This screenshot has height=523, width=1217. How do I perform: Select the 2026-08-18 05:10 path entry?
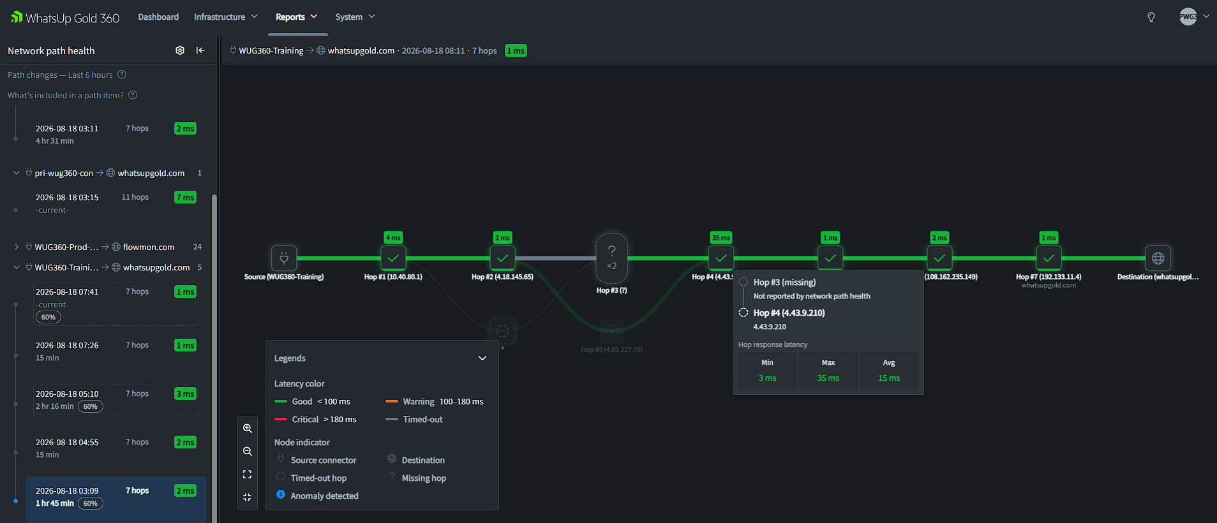(116, 400)
